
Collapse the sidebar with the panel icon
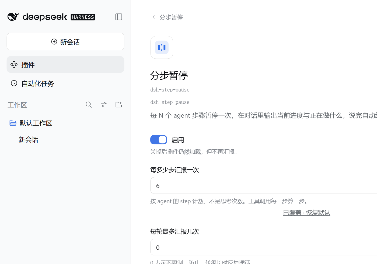[119, 17]
